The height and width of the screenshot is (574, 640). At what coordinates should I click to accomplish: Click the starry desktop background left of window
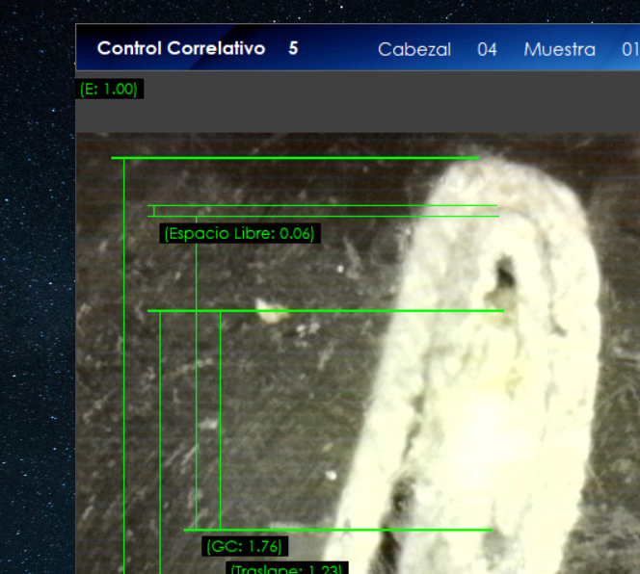click(x=37, y=289)
